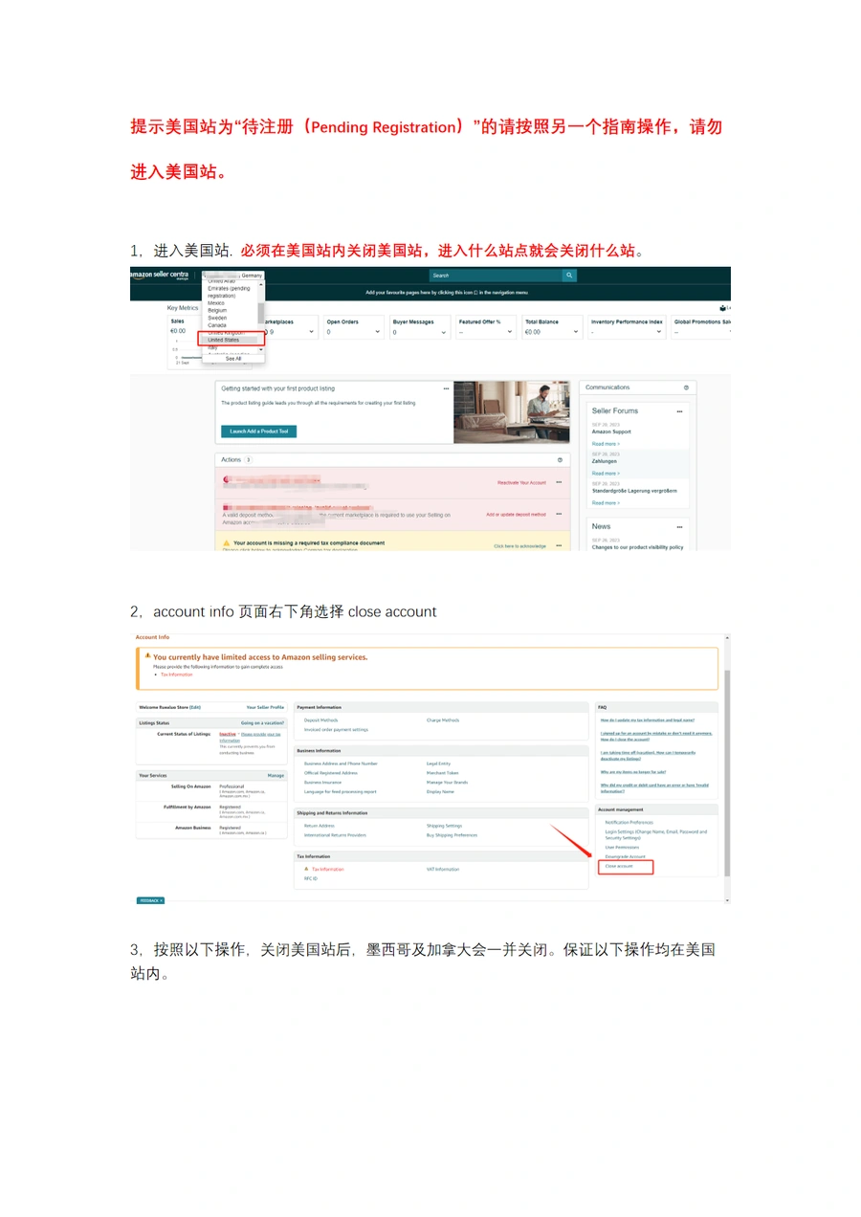
Task: Click Tax Information link in the Tax Information section
Action: (x=327, y=869)
